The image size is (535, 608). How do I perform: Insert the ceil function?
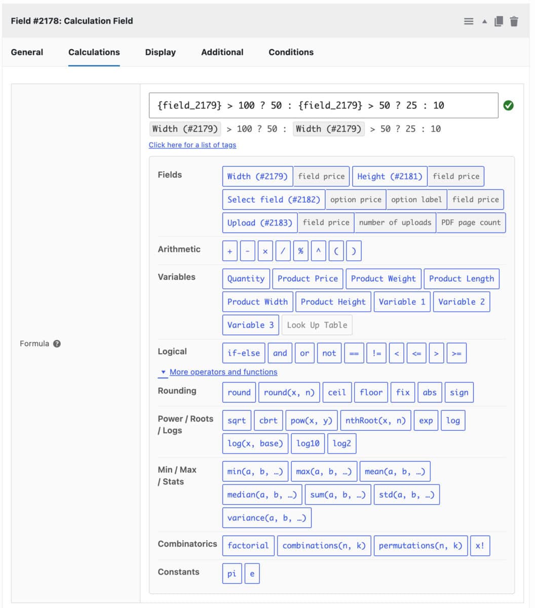337,393
